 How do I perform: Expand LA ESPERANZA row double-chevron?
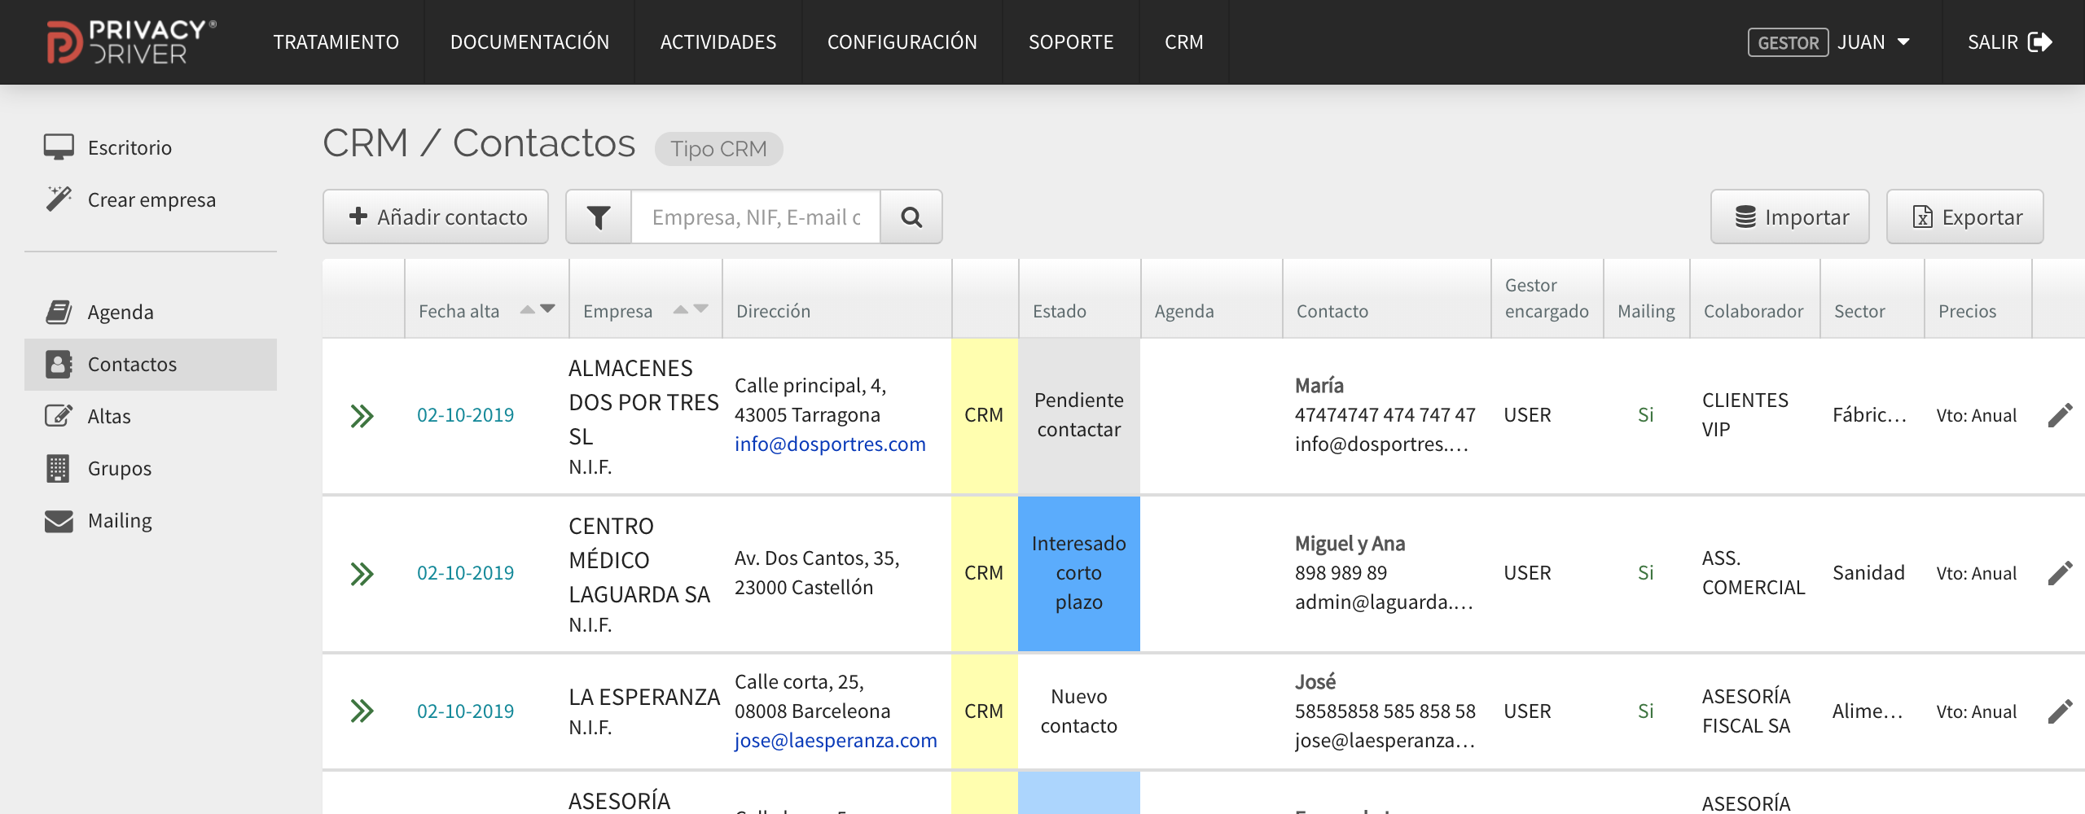point(362,711)
